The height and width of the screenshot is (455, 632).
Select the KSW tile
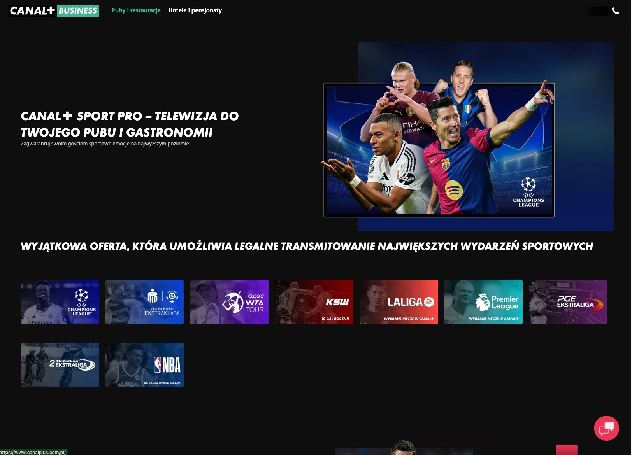pyautogui.click(x=314, y=302)
